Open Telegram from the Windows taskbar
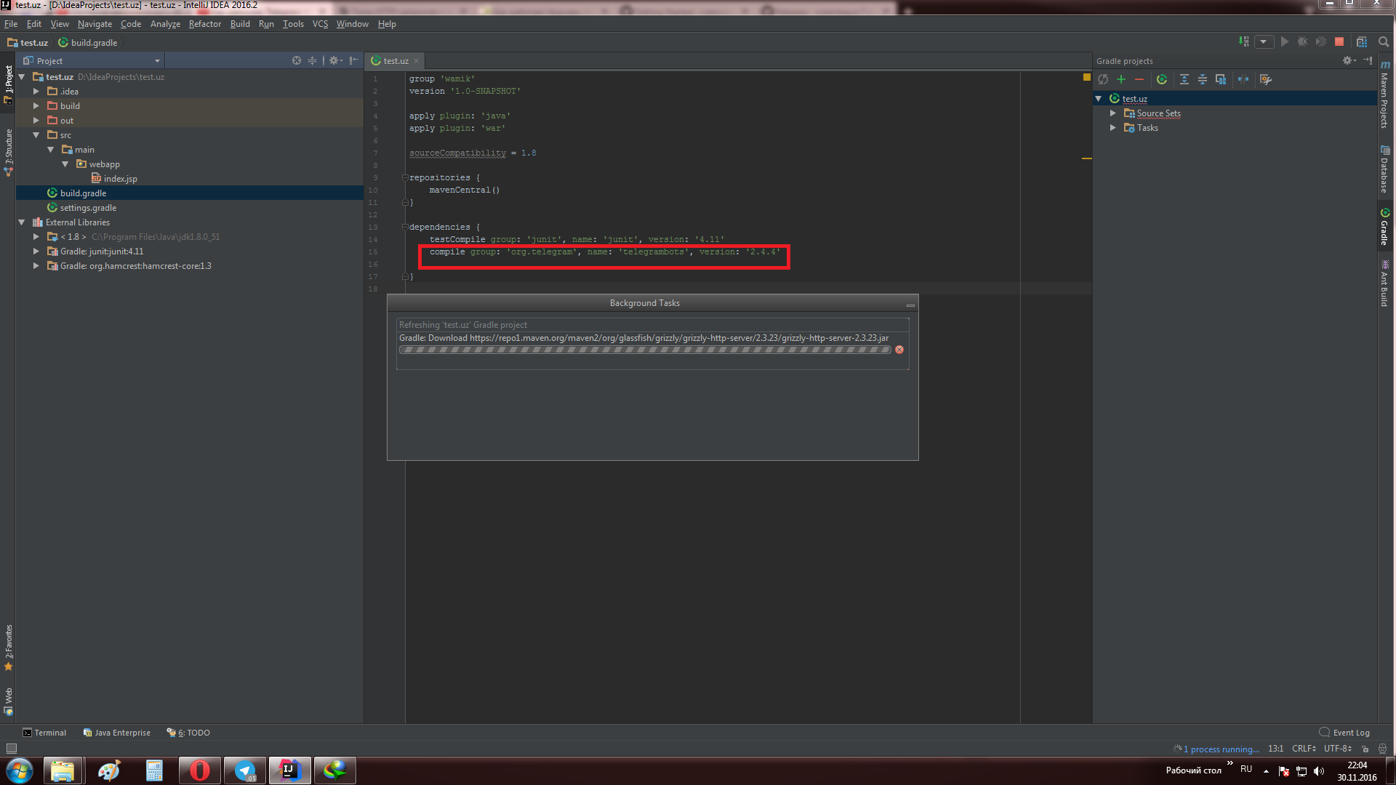Screen dimensions: 1396x785 tap(245, 770)
